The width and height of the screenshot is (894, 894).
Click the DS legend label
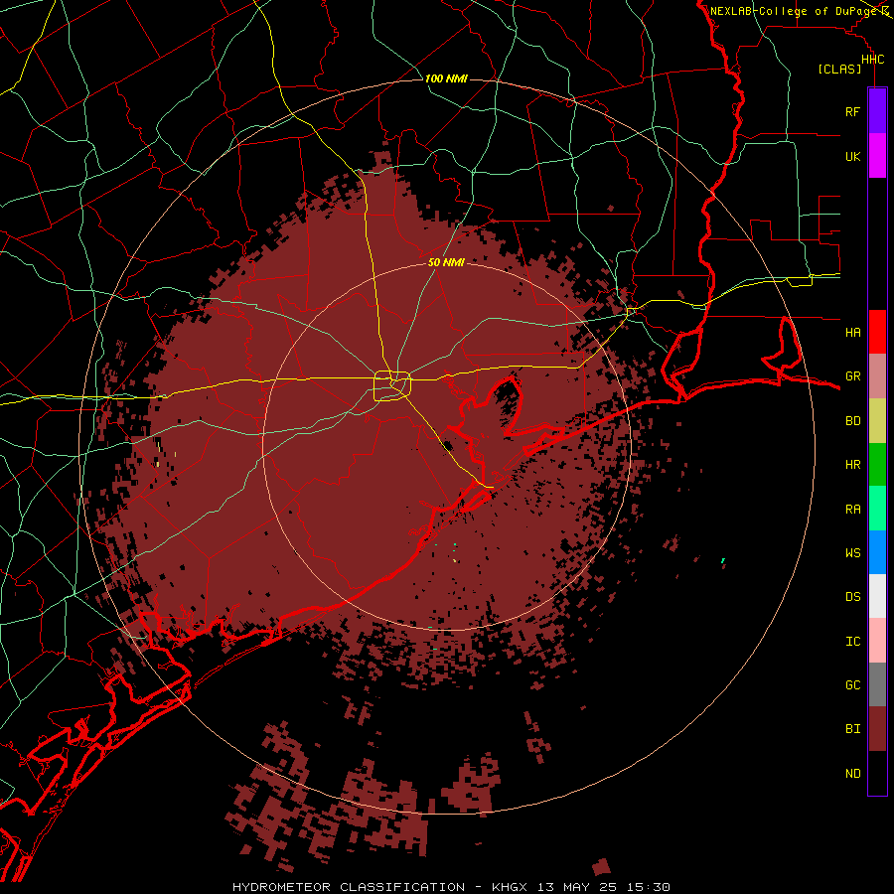point(853,597)
